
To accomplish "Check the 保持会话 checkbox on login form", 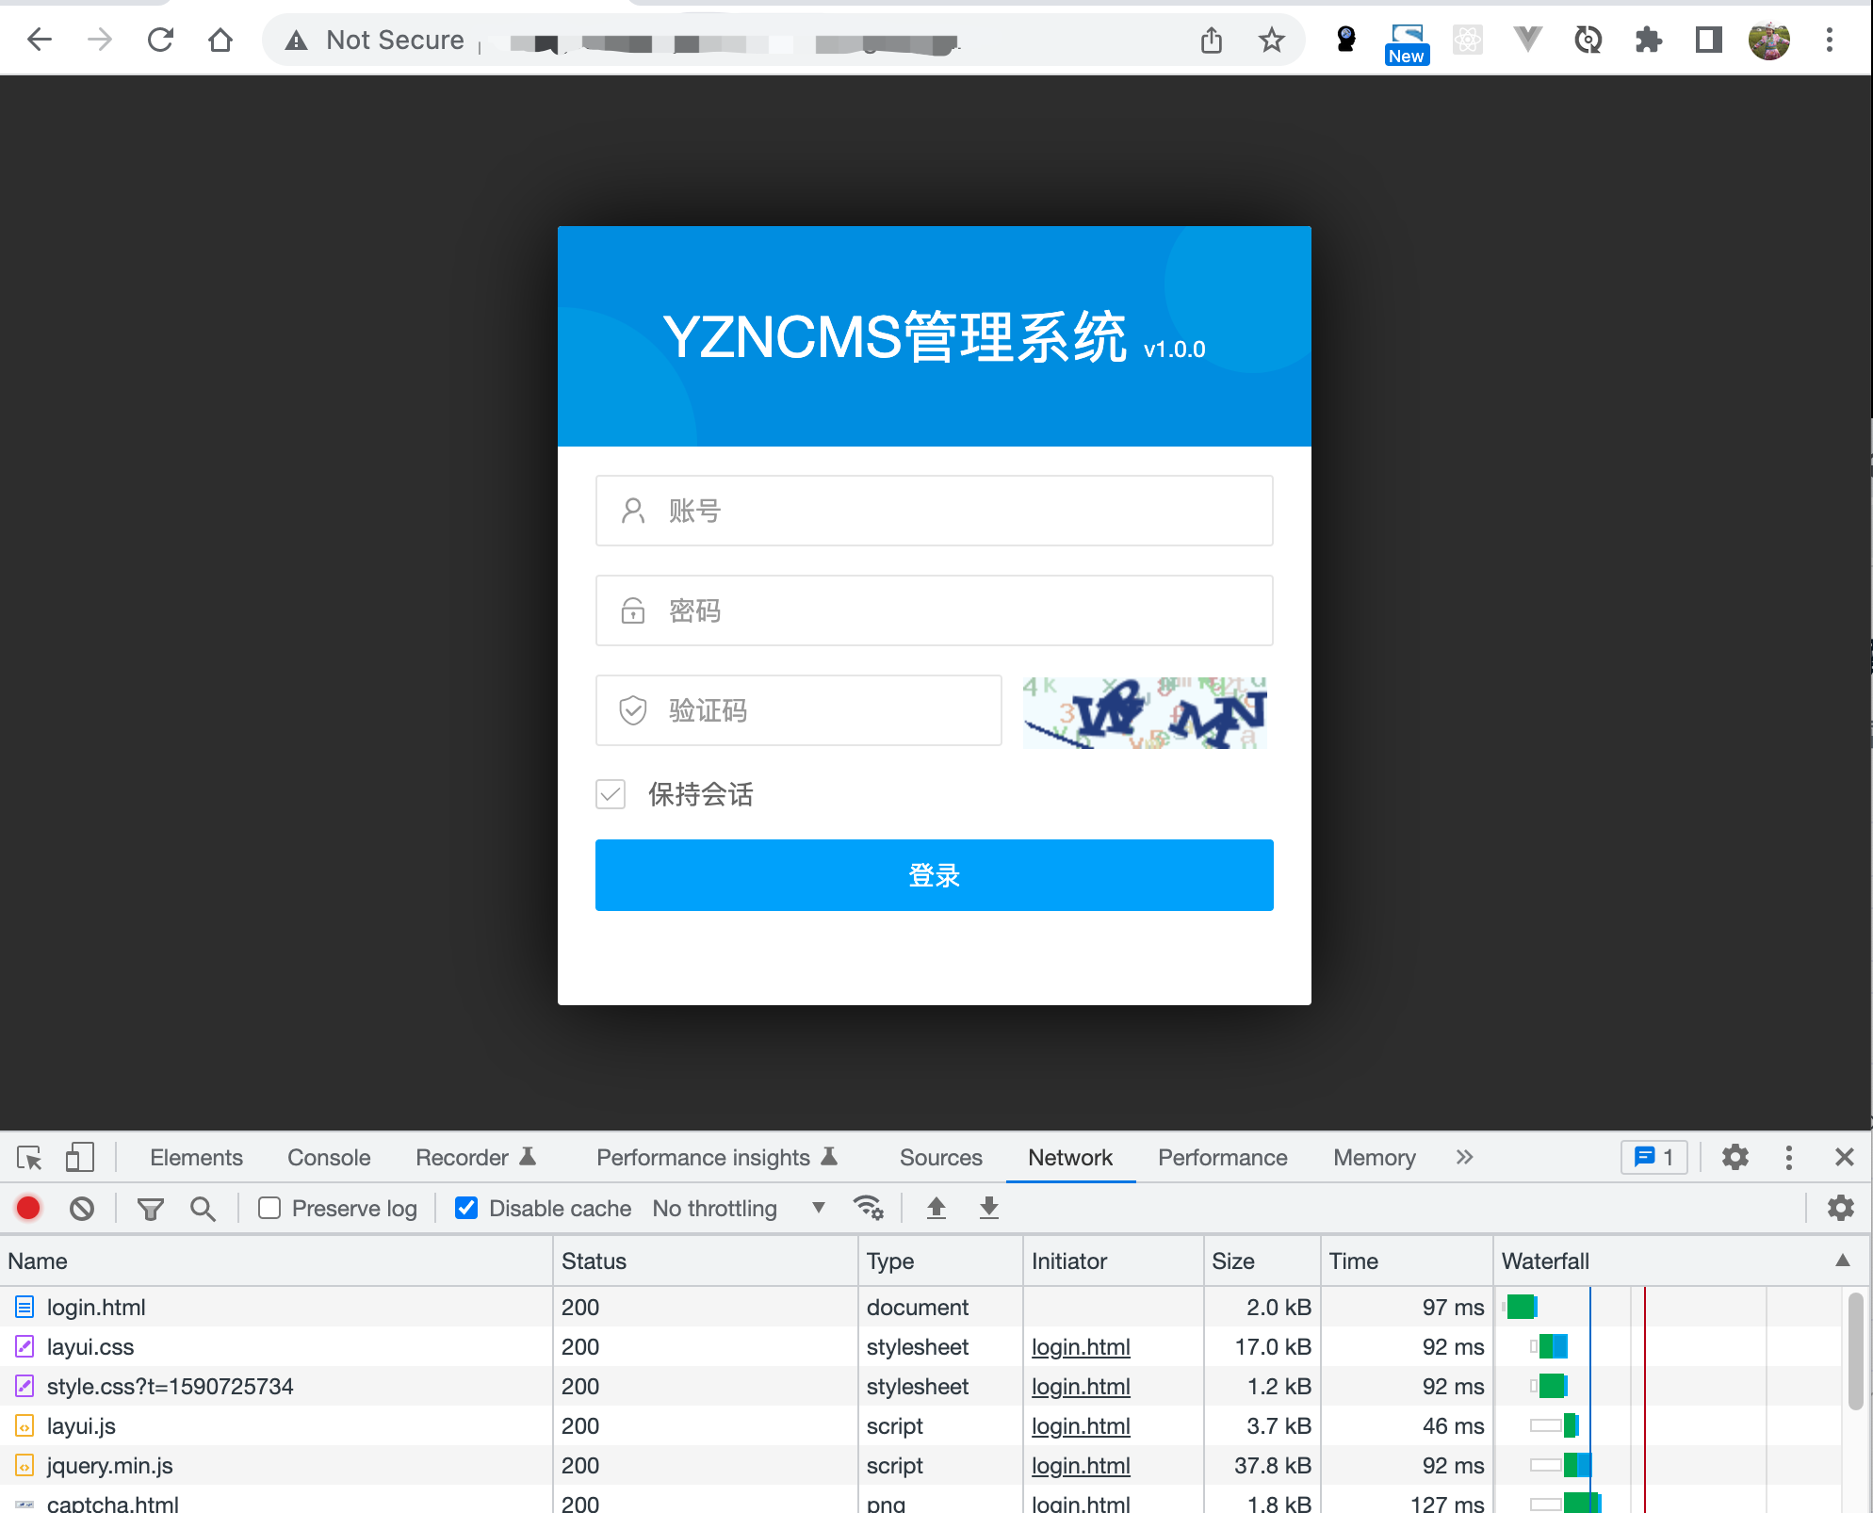I will (610, 794).
